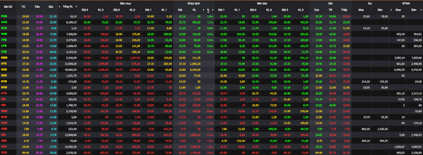Click the ĐTNN group header
The width and height of the screenshot is (423, 155).
tap(406, 3)
